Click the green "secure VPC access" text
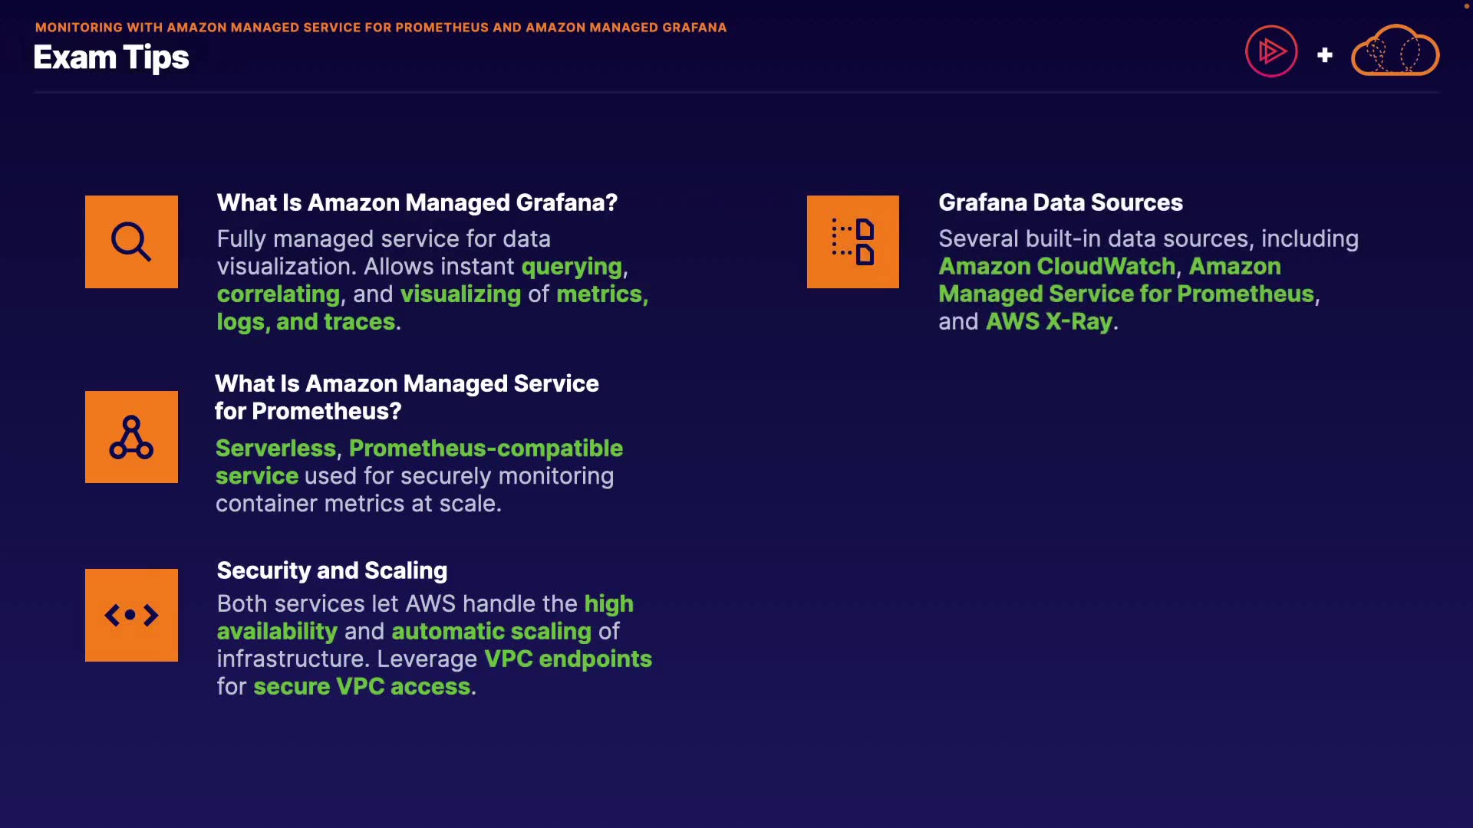 coord(361,686)
